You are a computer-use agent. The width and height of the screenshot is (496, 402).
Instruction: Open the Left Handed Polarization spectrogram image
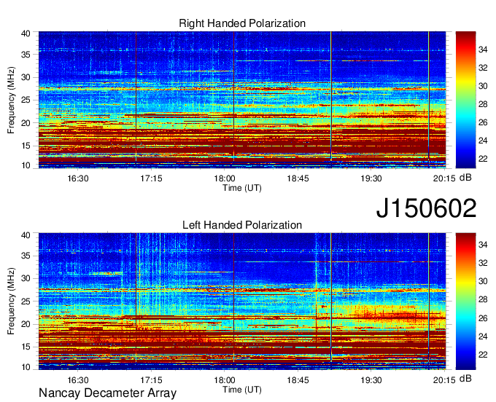coord(242,301)
